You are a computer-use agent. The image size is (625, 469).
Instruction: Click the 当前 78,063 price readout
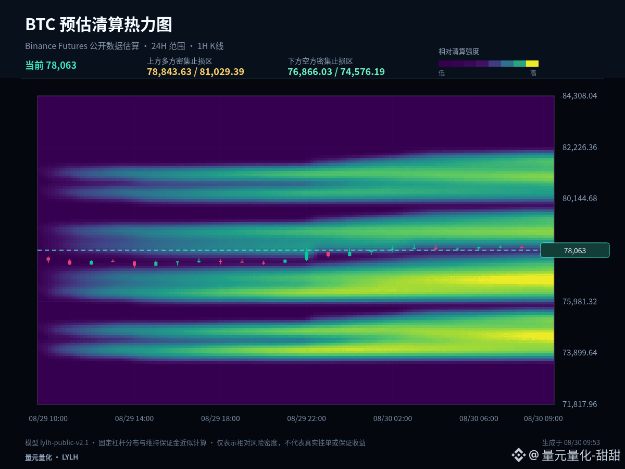click(51, 65)
